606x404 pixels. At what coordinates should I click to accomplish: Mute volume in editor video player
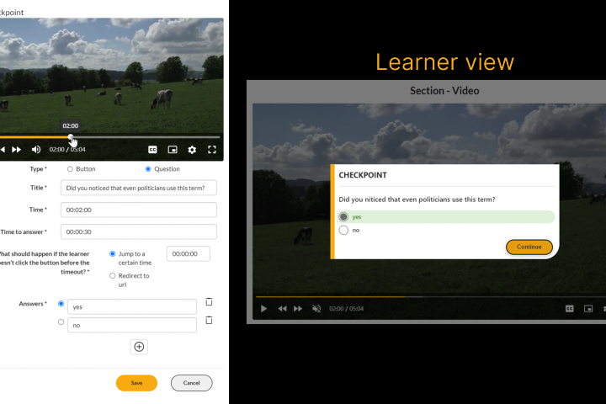click(x=36, y=150)
